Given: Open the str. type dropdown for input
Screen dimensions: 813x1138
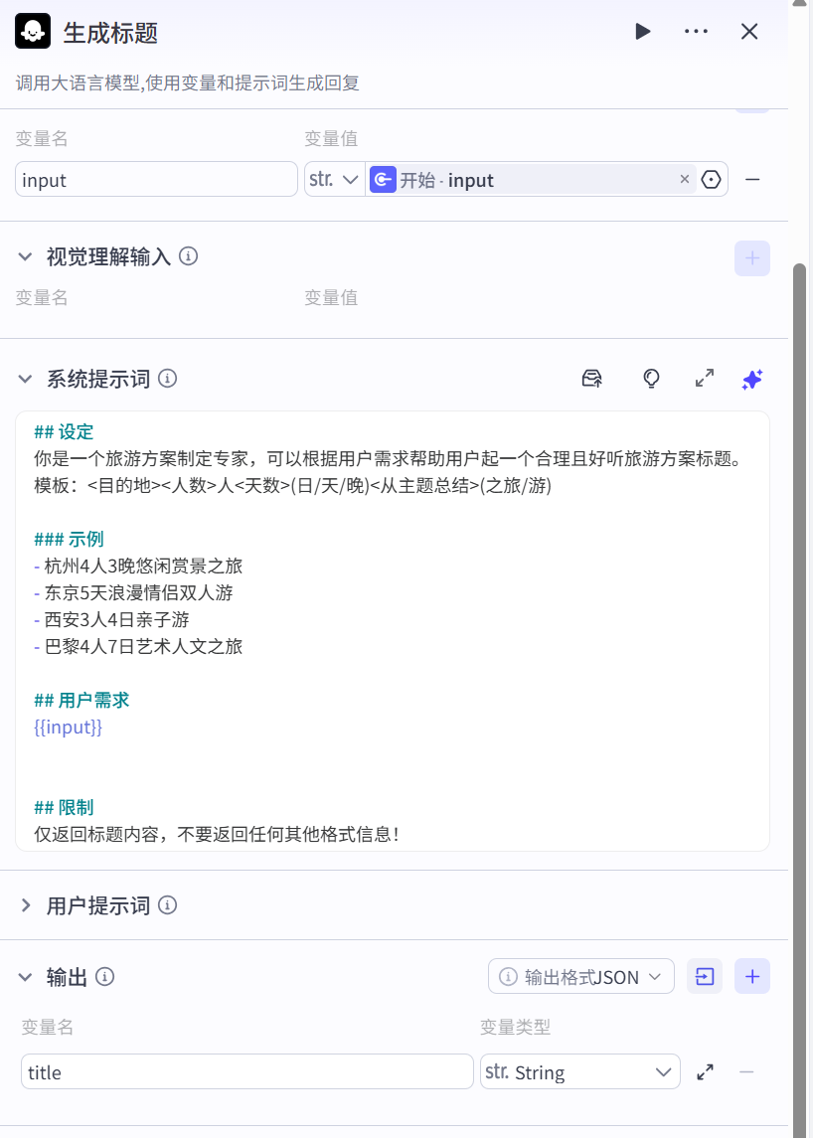Looking at the screenshot, I should point(334,180).
